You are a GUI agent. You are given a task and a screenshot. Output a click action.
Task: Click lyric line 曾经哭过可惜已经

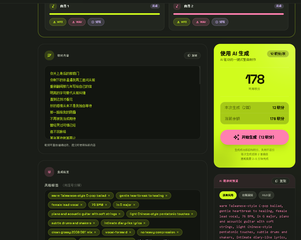63,125
